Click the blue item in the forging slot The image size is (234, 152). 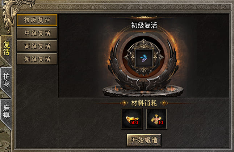point(144,58)
